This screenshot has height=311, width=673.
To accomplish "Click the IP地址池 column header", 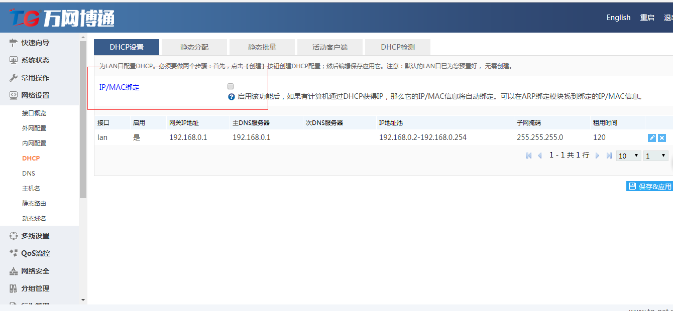I will (391, 122).
